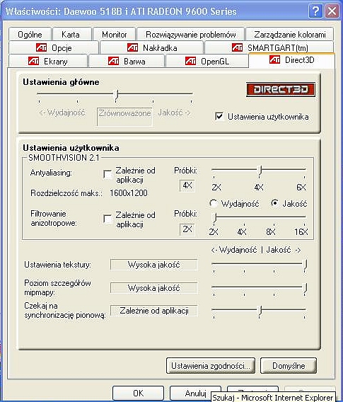This screenshot has height=402, width=343.
Task: Open the ATI Ekrany tab
Action: (x=48, y=62)
